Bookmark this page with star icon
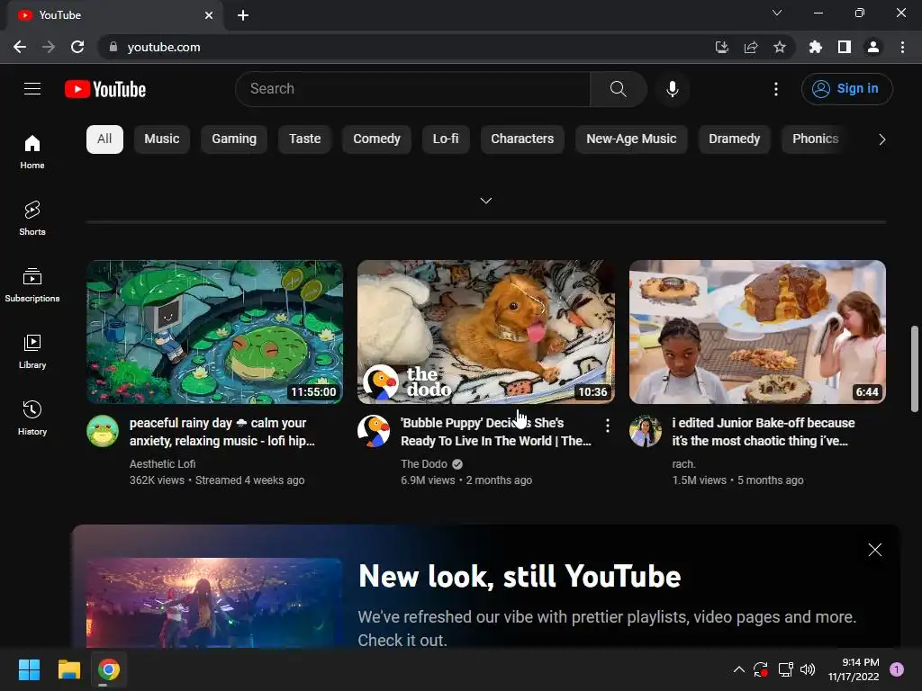 pos(780,47)
